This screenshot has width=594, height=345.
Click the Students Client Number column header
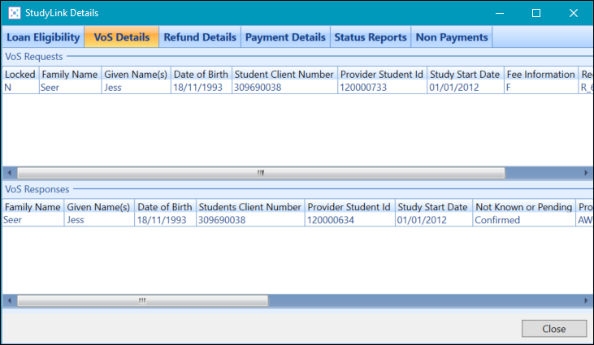[250, 207]
